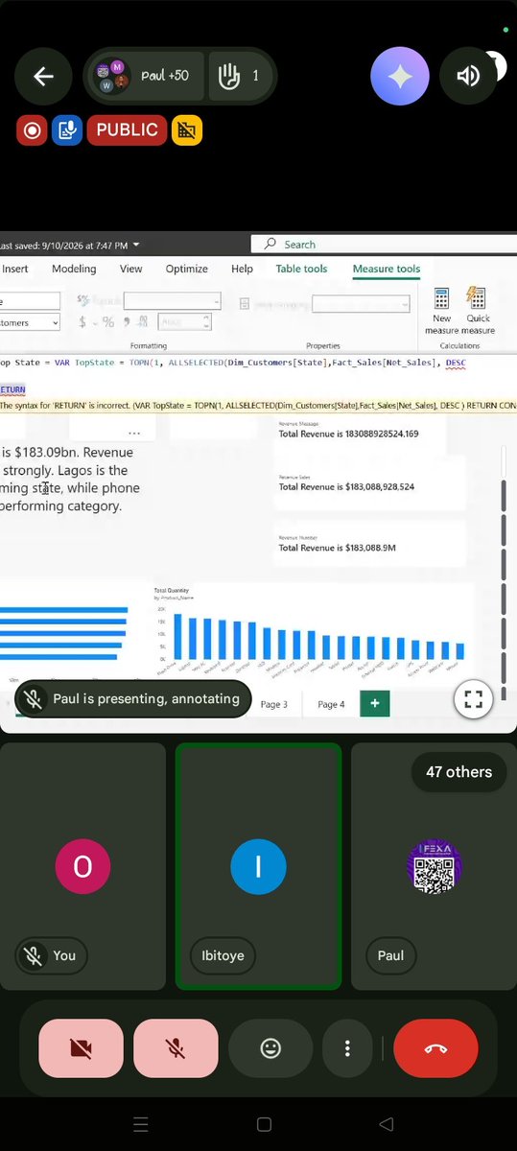
Task: Click the measure name input field
Action: pos(30,301)
